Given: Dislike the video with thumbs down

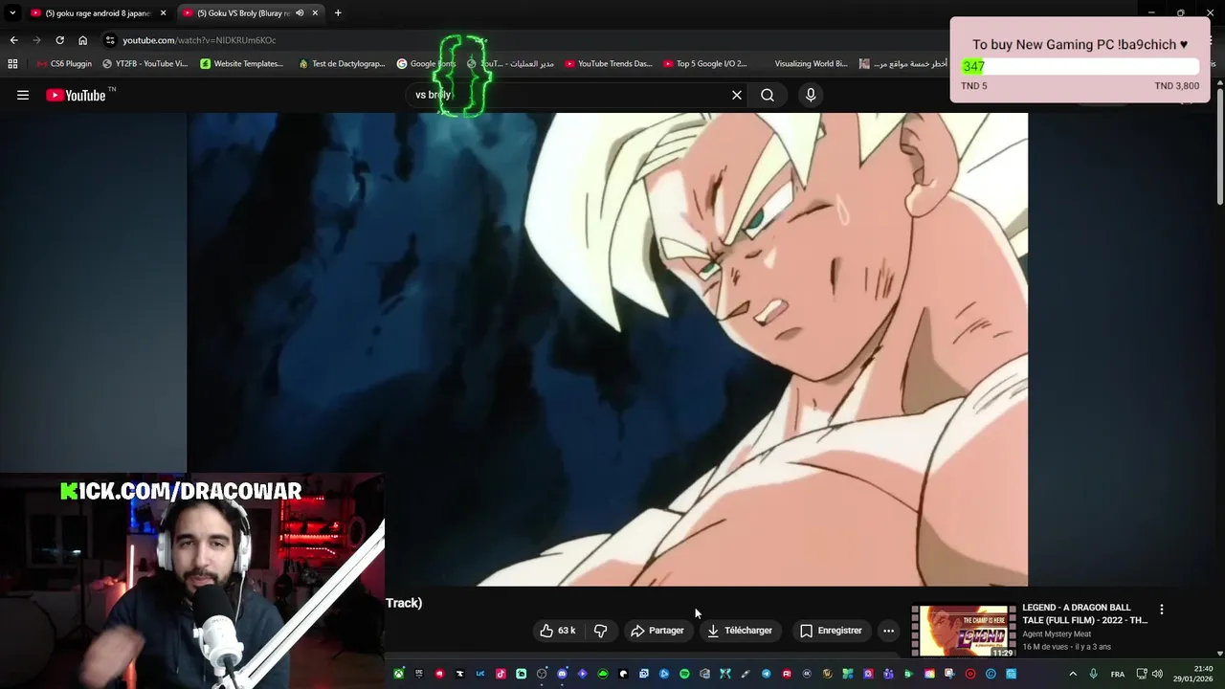Looking at the screenshot, I should (x=600, y=631).
